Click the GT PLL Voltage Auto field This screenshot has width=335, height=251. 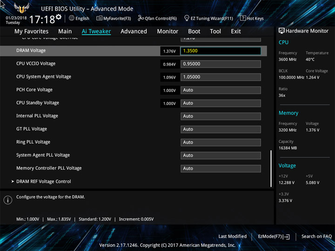coord(221,129)
